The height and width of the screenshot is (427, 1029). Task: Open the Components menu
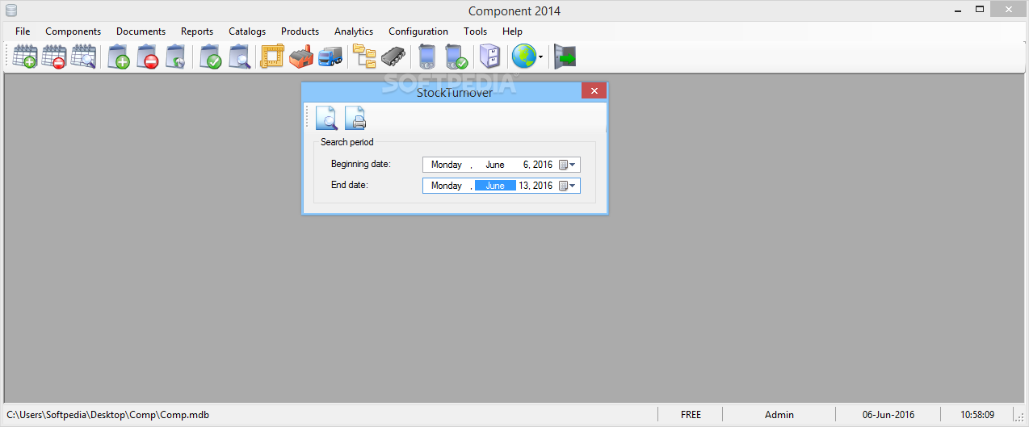coord(73,31)
